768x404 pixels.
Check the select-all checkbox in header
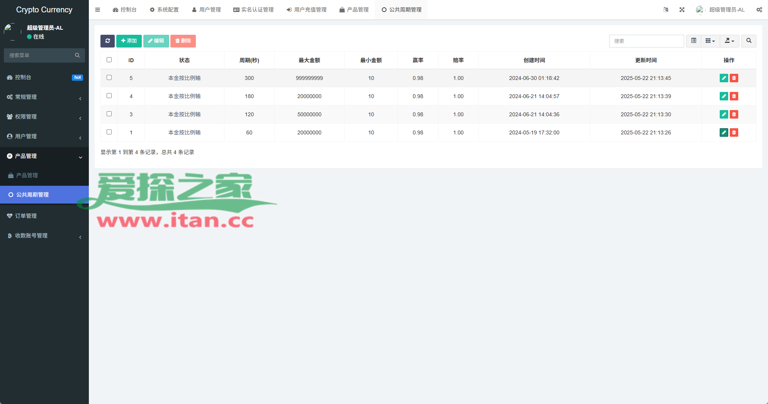tap(109, 60)
